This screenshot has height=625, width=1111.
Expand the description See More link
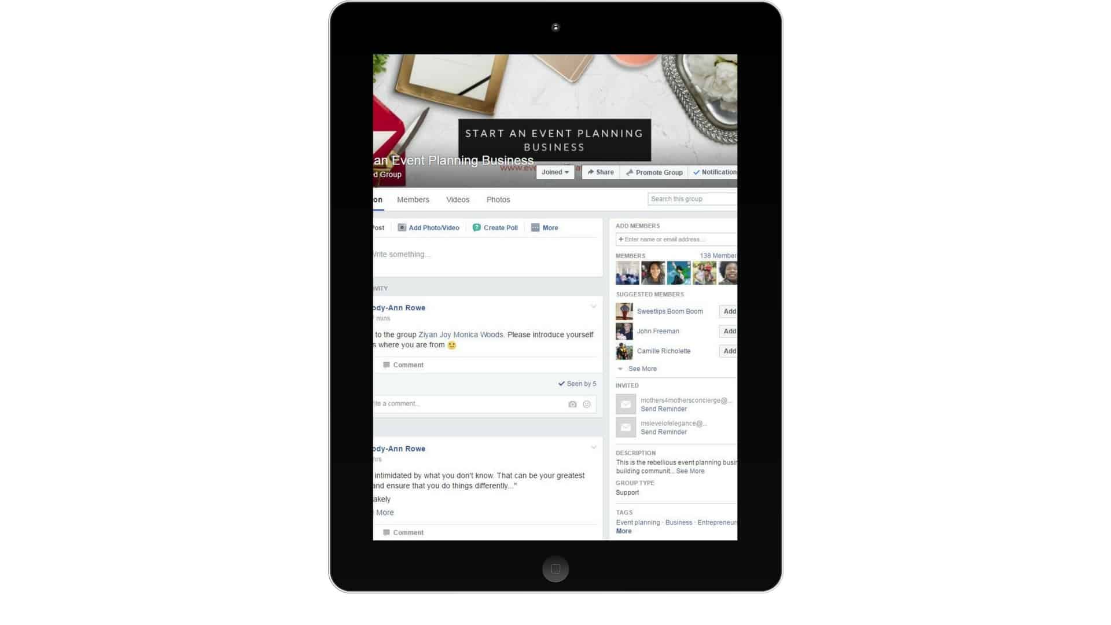690,471
